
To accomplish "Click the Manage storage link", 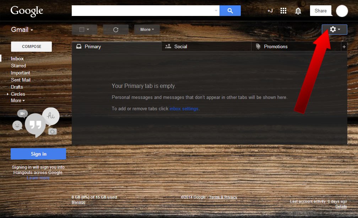I will pyautogui.click(x=78, y=202).
